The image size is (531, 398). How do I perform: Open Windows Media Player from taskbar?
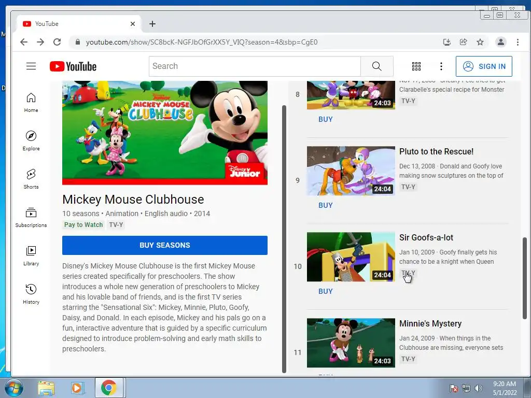[x=77, y=388]
